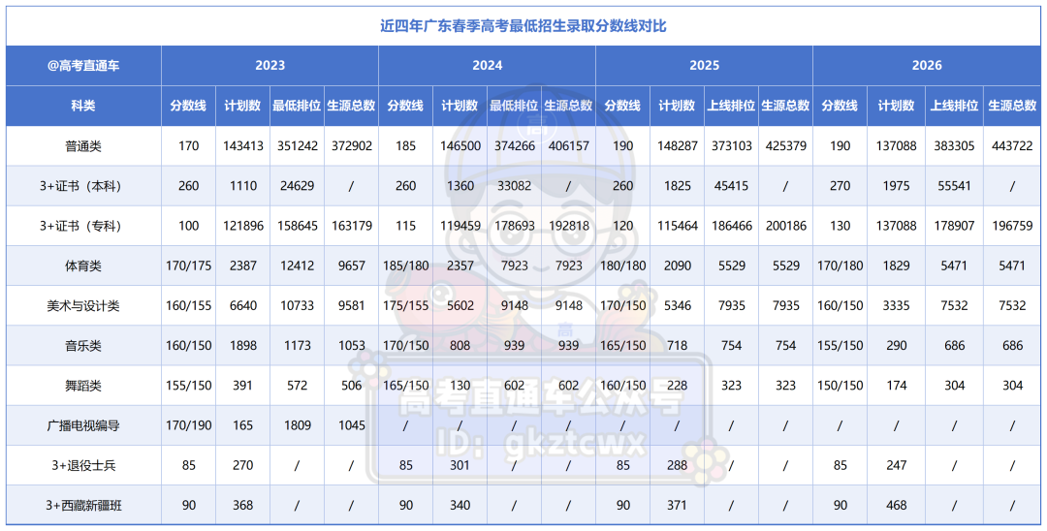Viewport: 1047px width, 531px height.
Task: Select the value 10733
Action: pyautogui.click(x=298, y=306)
